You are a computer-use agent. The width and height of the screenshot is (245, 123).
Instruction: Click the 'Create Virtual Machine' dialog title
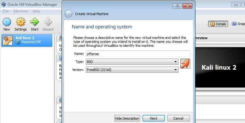pyautogui.click(x=92, y=14)
